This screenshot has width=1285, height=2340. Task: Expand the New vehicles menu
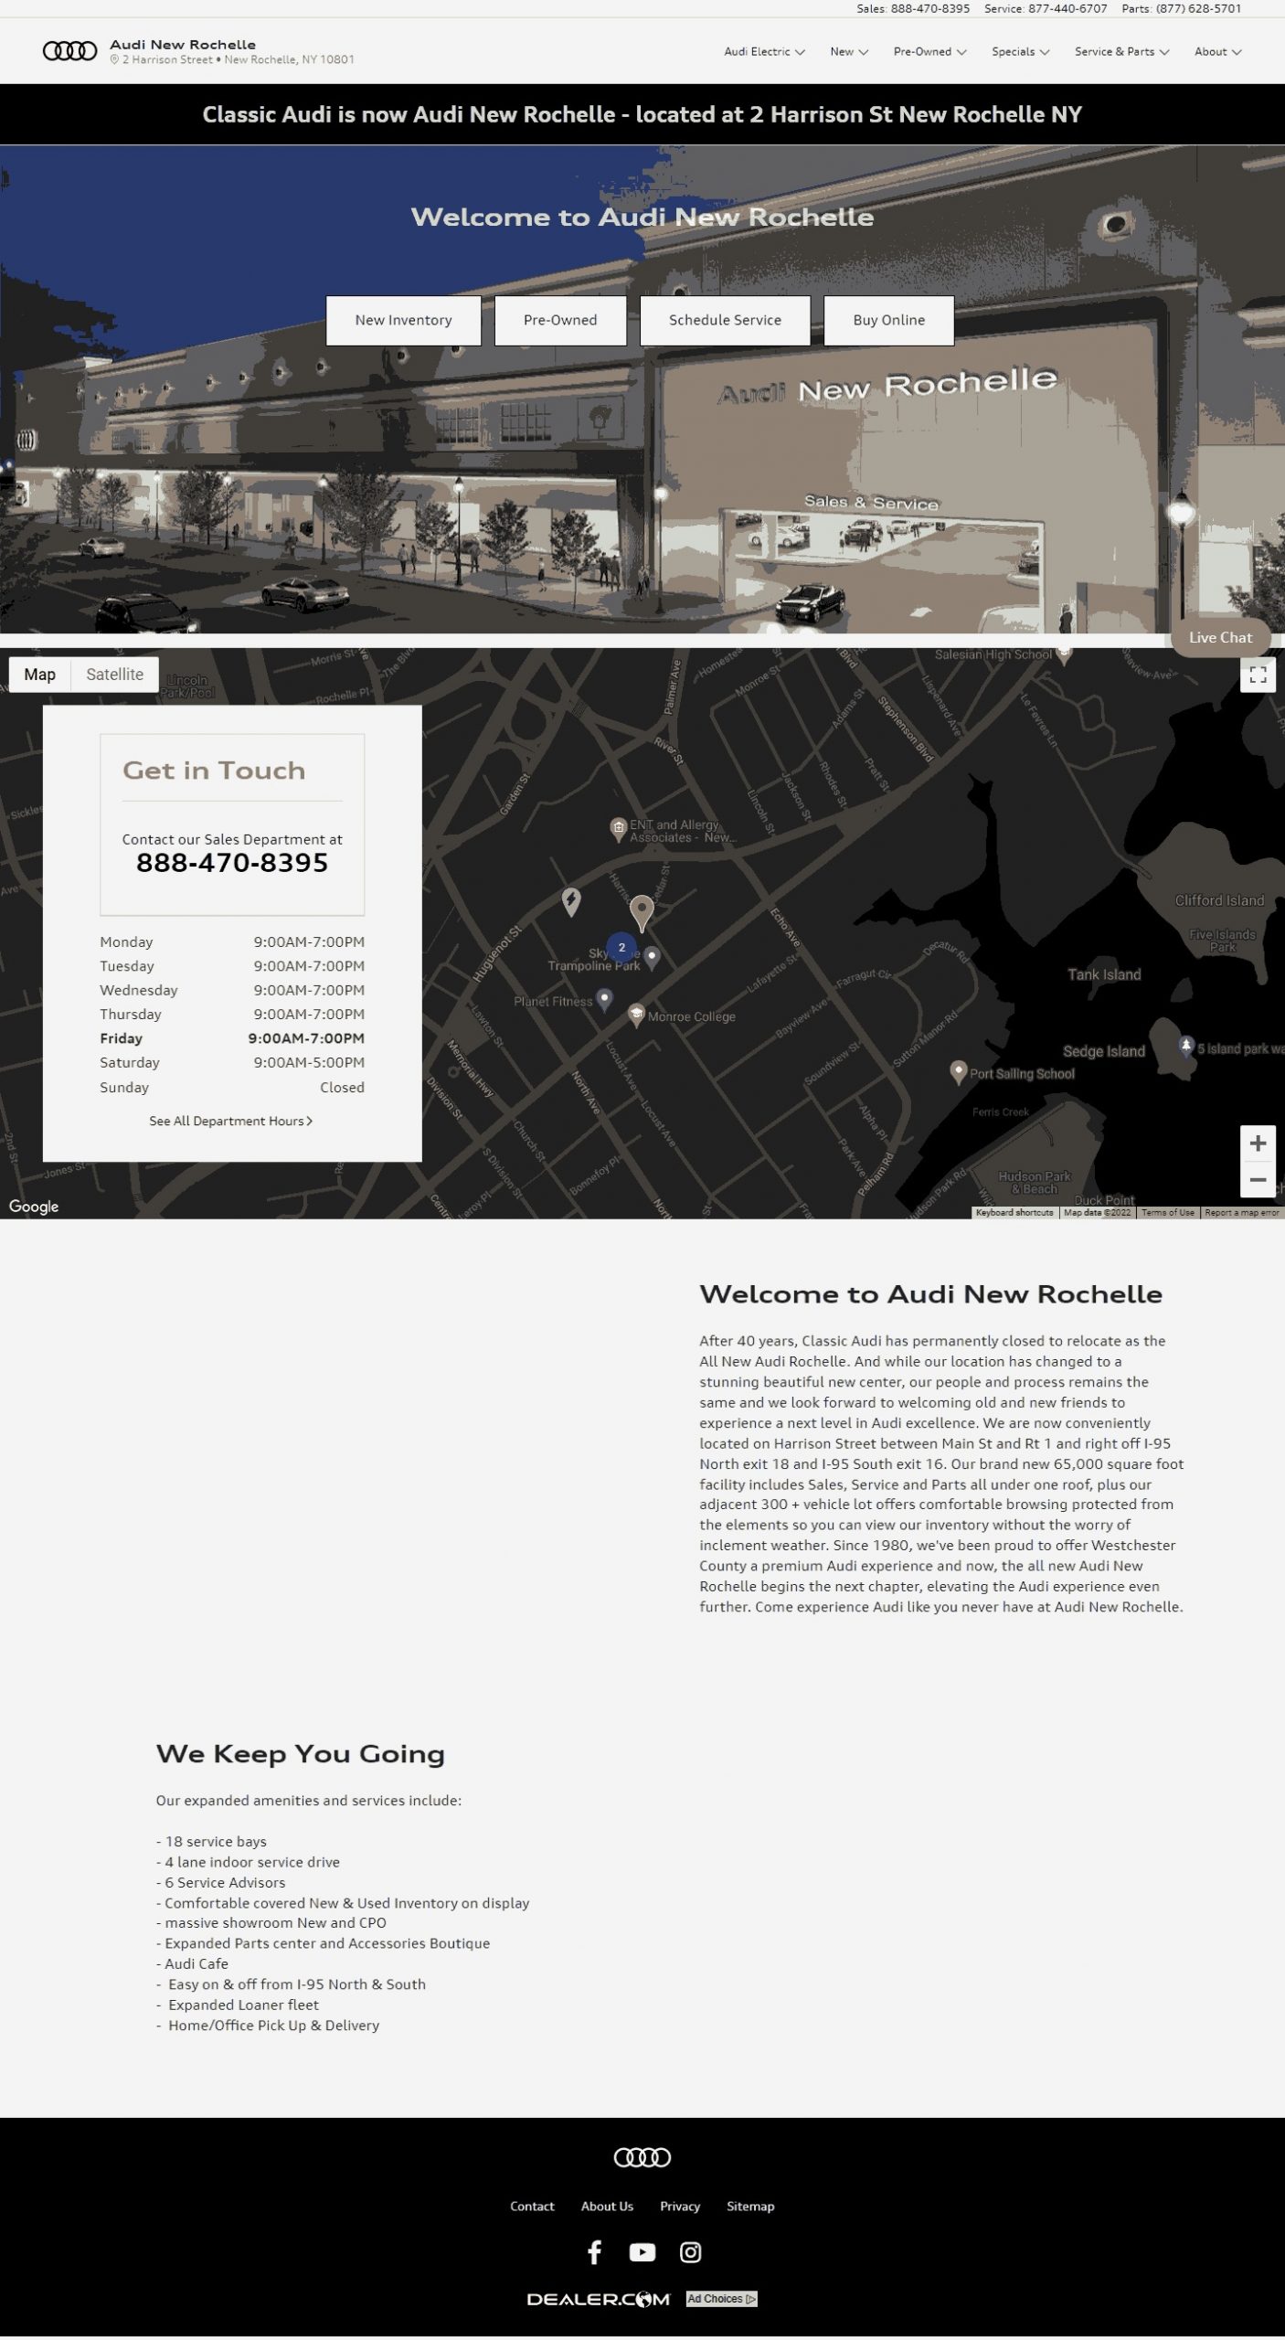(x=849, y=52)
